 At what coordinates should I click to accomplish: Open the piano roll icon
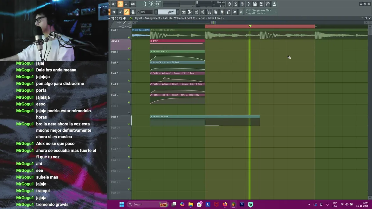[x=190, y=12]
